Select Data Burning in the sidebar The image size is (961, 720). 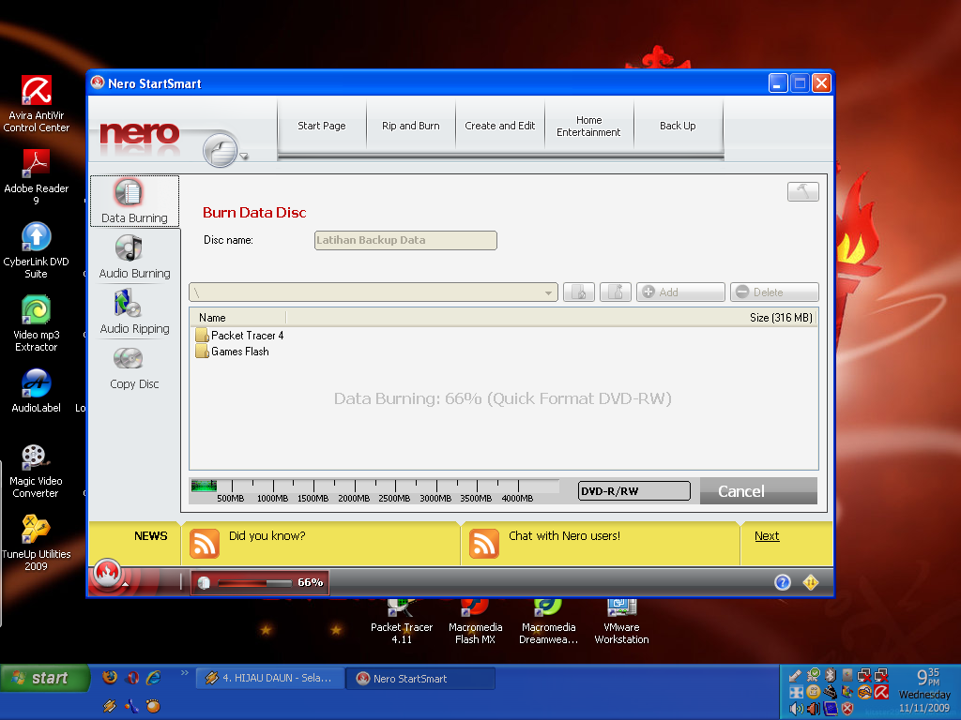point(134,201)
